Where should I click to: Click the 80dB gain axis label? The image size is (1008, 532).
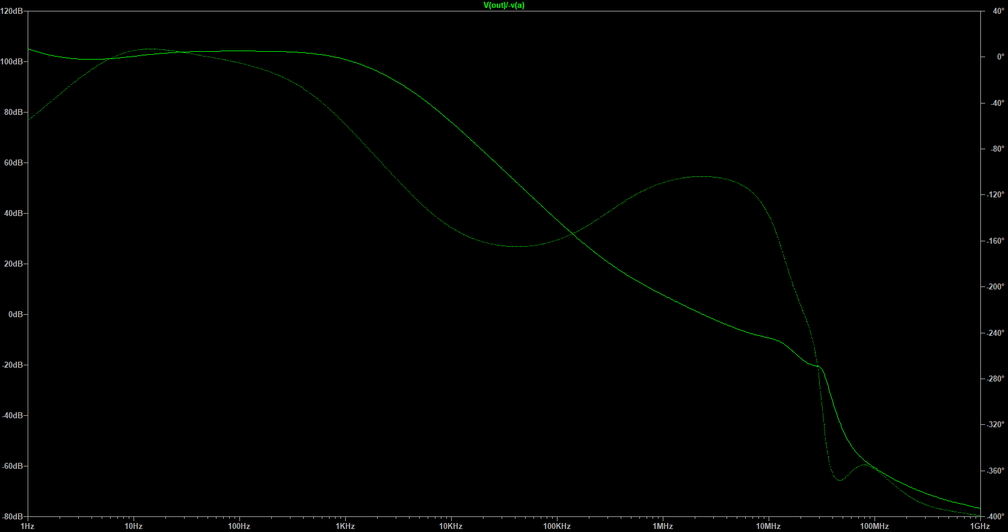point(14,112)
